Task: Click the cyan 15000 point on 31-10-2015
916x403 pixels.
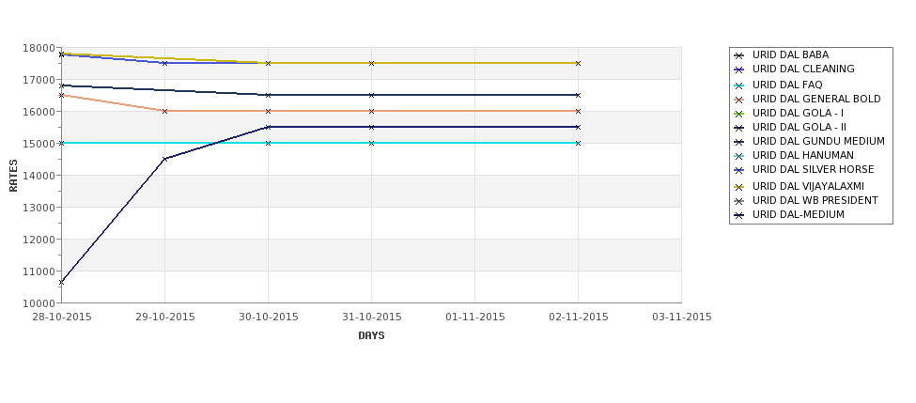Action: 371,143
